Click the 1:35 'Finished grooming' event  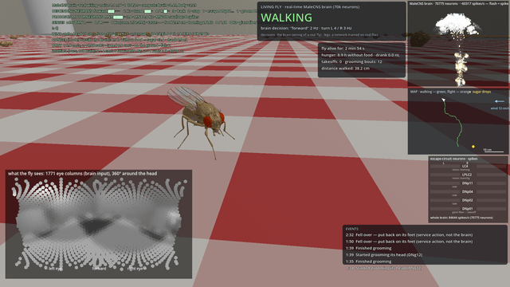368,261
